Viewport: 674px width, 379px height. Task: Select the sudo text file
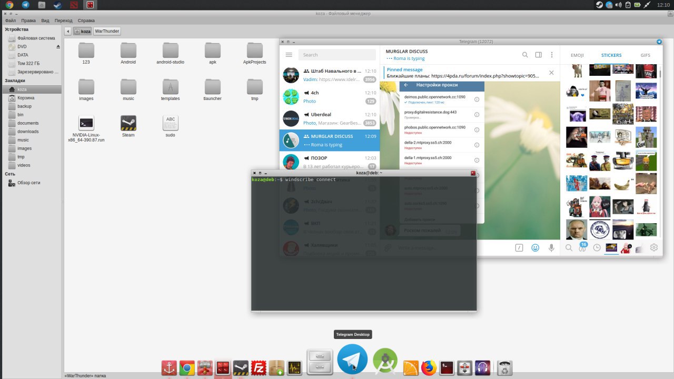(170, 126)
